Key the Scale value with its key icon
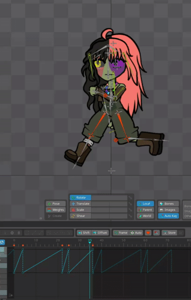Image resolution: width=191 pixels, height=300 pixels. tap(130, 209)
